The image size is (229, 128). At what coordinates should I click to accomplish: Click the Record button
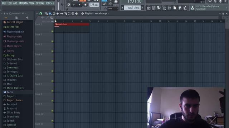click(x=85, y=5)
